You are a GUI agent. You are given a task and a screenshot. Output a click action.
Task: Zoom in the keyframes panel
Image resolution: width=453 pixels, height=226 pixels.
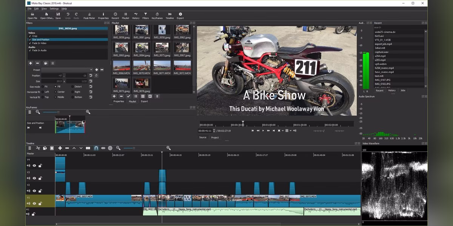coord(88,112)
